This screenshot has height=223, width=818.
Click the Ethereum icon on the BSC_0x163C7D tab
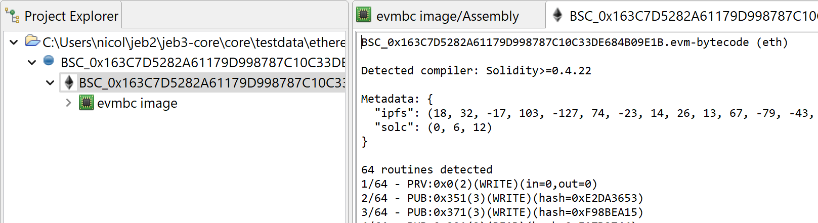pos(557,15)
